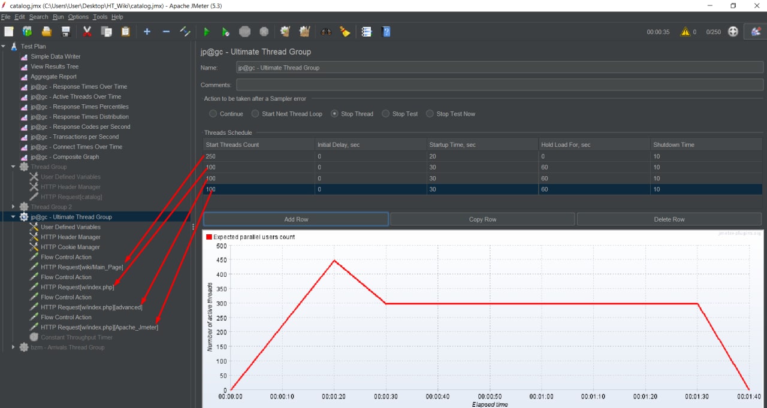Open the Search menu
Image resolution: width=767 pixels, height=408 pixels.
click(38, 17)
